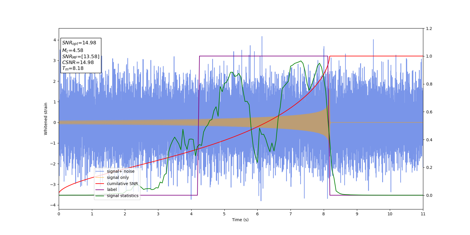Click the SNRopt=14.98 annotation text
The width and height of the screenshot is (470, 235).
(79, 43)
